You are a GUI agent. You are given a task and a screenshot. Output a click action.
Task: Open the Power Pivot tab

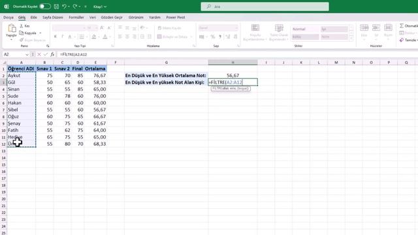click(x=176, y=18)
